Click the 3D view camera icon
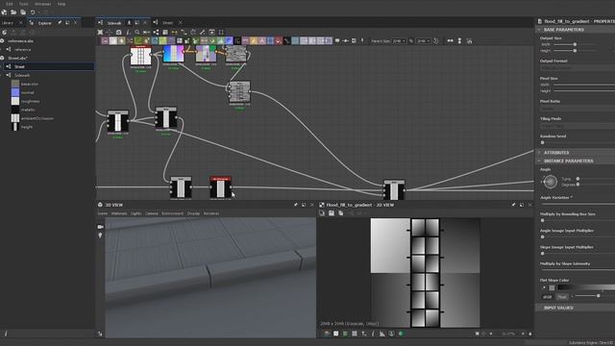The height and width of the screenshot is (346, 615). pyautogui.click(x=100, y=227)
